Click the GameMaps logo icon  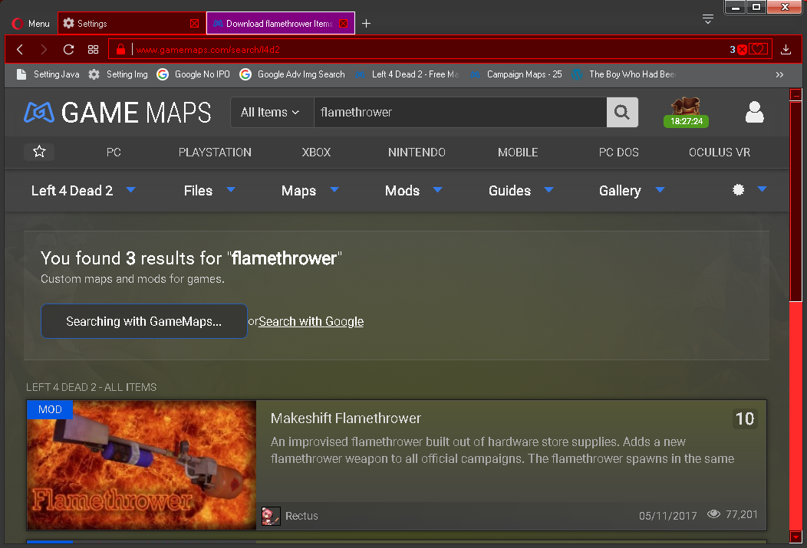coord(38,113)
